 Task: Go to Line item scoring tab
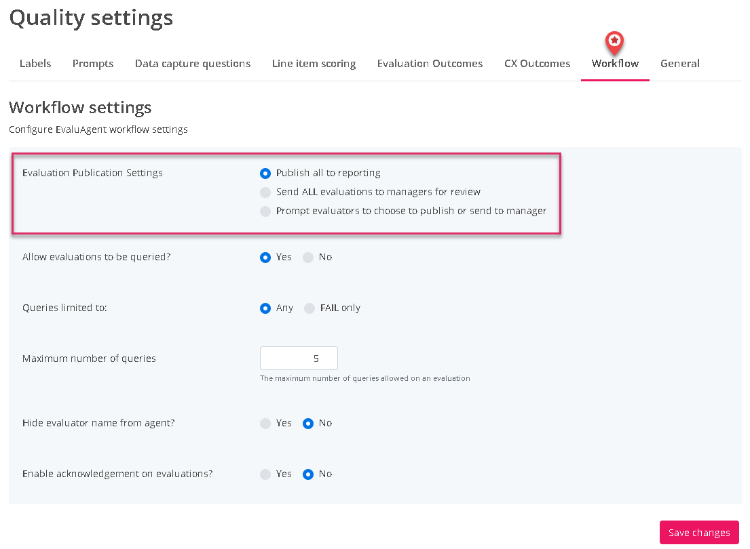pyautogui.click(x=314, y=64)
